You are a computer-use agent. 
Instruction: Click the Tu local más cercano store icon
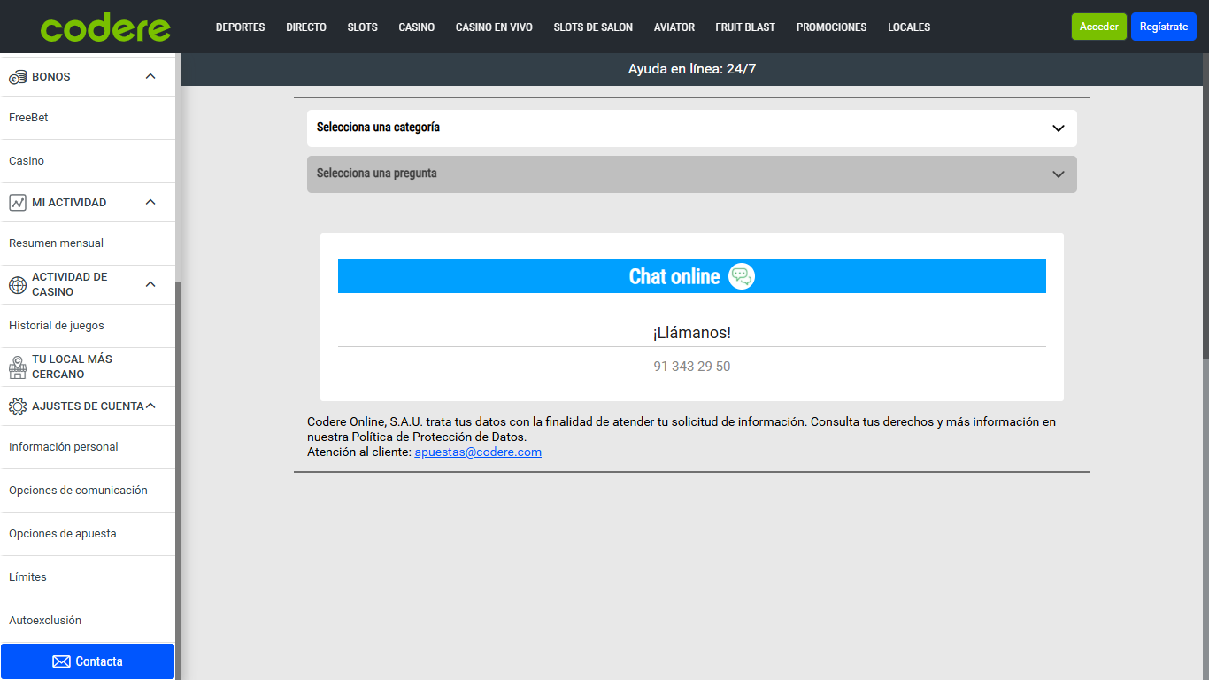pos(18,367)
